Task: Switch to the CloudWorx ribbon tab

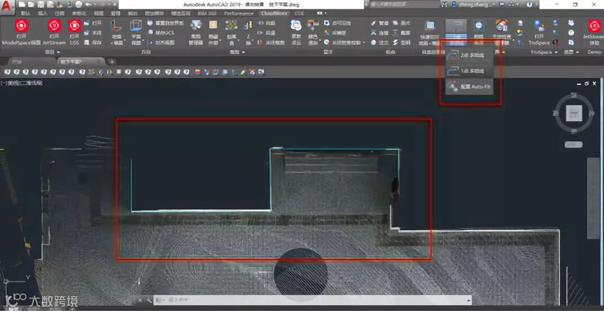Action: pos(274,13)
